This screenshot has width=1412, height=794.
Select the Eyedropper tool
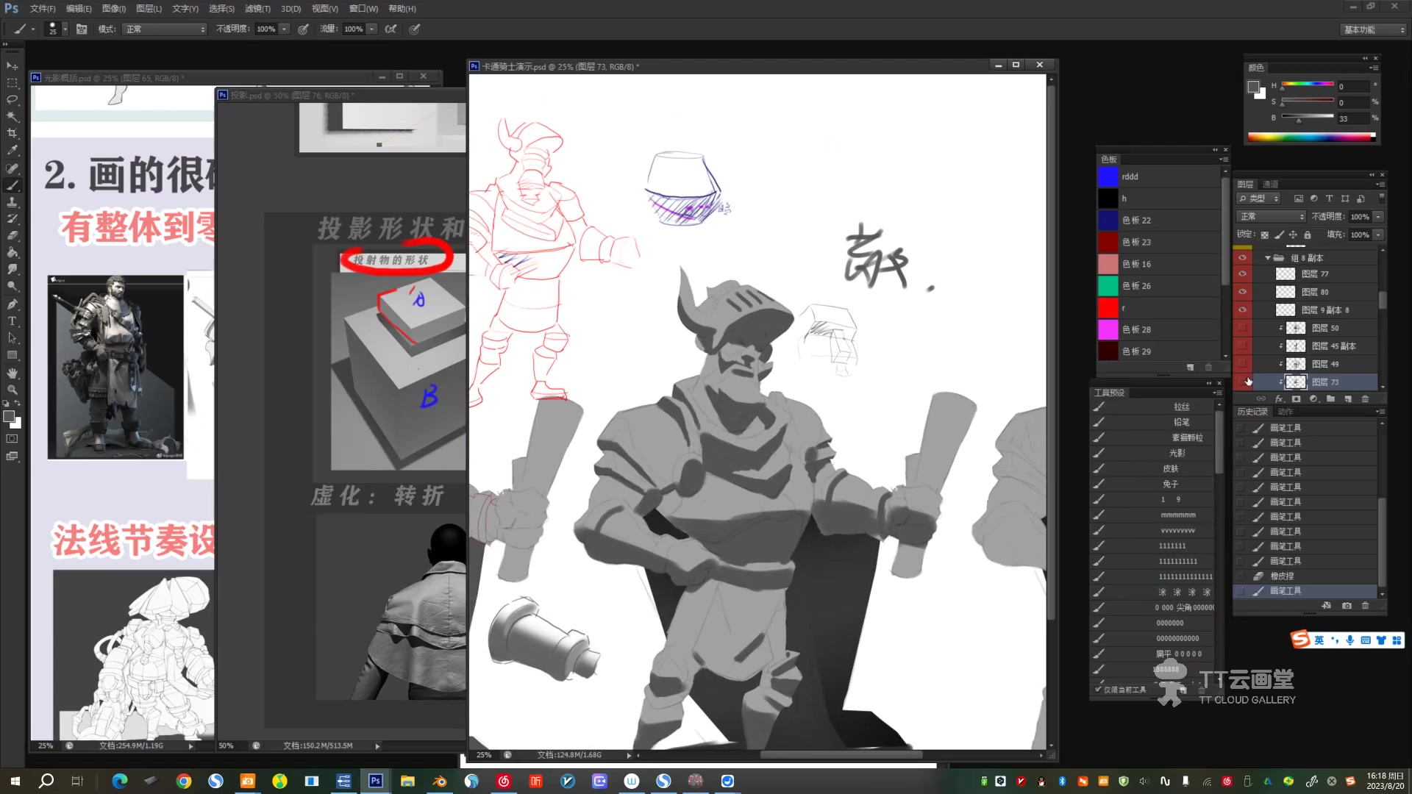pos(13,151)
